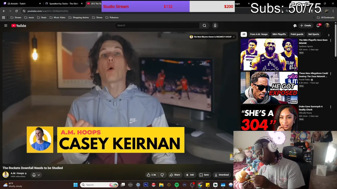The width and height of the screenshot is (337, 189).
Task: Open options for Zeus Network video
Action: pyautogui.click(x=331, y=74)
